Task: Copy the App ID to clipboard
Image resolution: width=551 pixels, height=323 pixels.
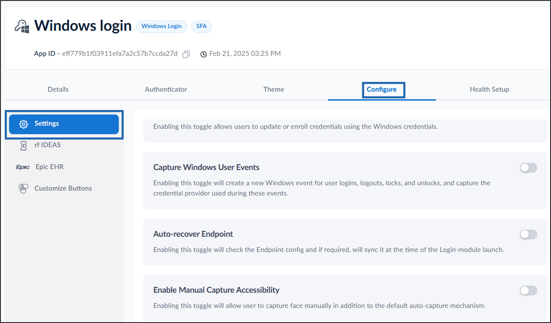Action: point(186,54)
